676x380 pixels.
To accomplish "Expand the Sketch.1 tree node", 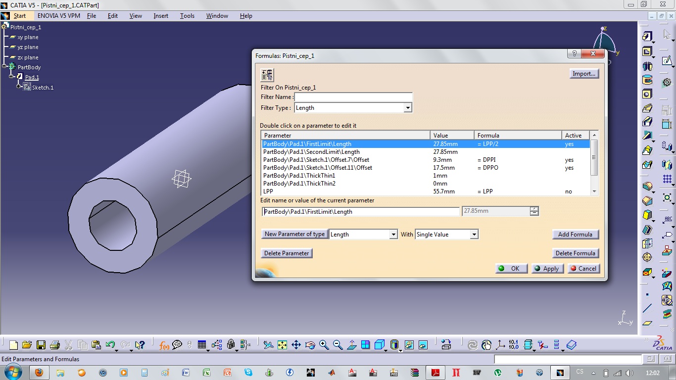I will (19, 87).
